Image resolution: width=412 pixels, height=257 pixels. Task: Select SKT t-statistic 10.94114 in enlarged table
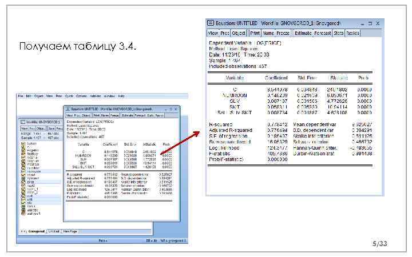[337, 107]
